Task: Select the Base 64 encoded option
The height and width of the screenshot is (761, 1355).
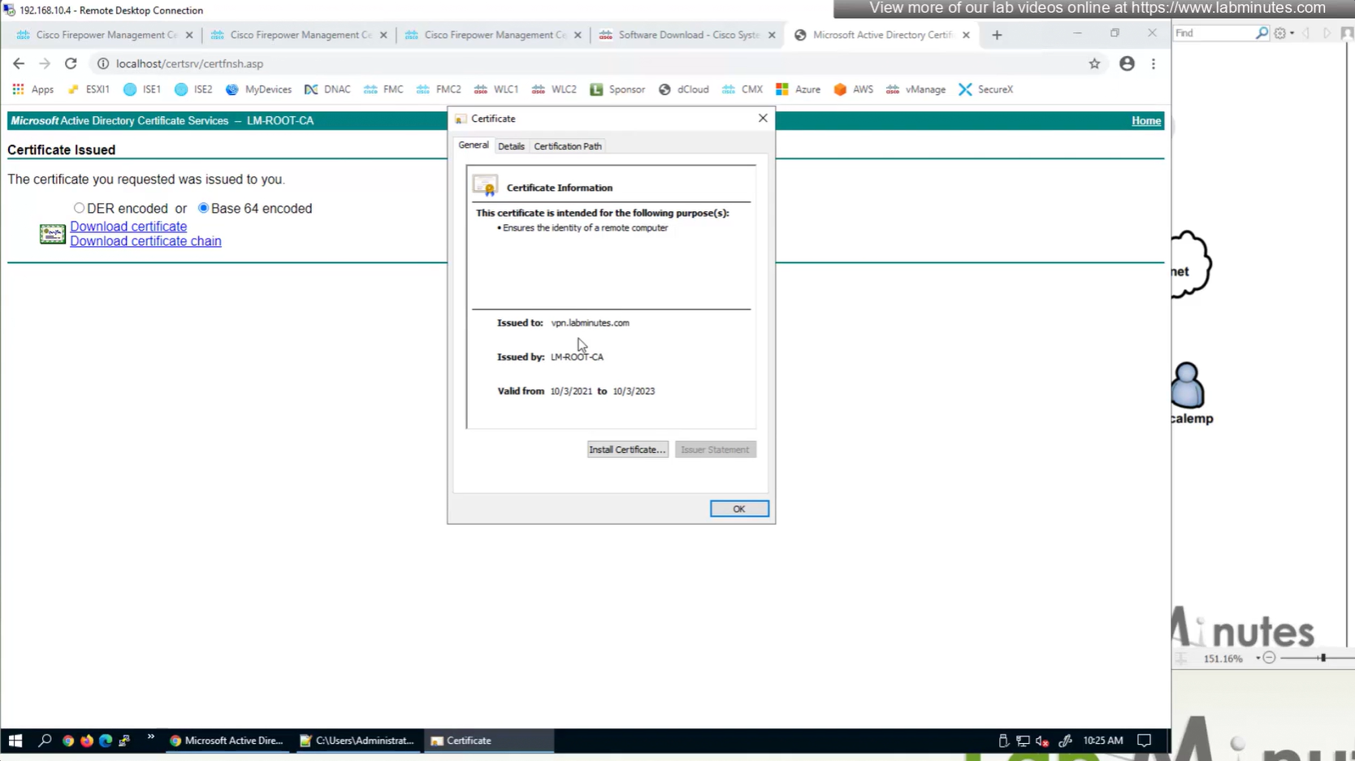Action: tap(203, 208)
